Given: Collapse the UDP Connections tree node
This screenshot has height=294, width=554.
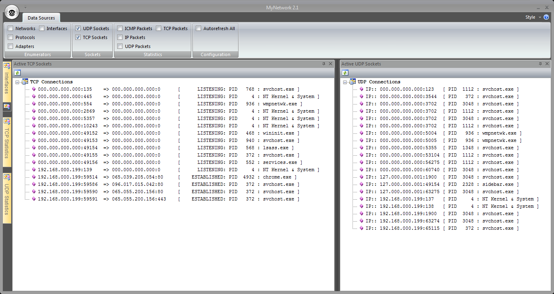Looking at the screenshot, I should [345, 82].
